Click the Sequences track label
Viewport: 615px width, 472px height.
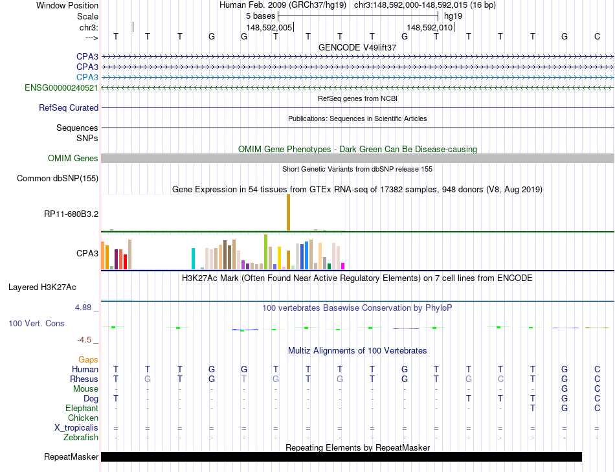77,128
